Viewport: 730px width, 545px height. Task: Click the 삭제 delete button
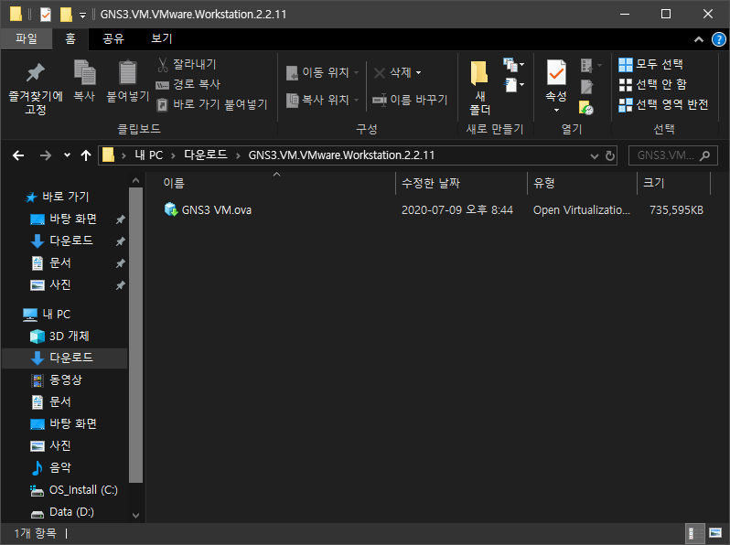393,72
